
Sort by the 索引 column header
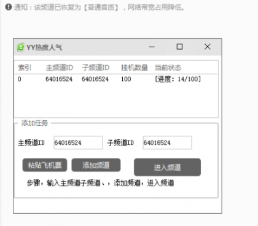(25, 68)
